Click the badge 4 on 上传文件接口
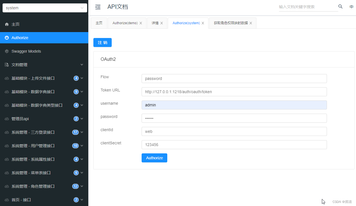 [76, 78]
